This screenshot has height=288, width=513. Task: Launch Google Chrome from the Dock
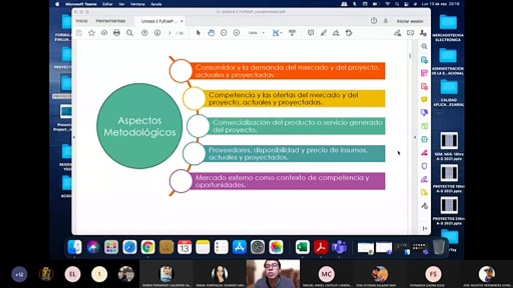click(148, 247)
